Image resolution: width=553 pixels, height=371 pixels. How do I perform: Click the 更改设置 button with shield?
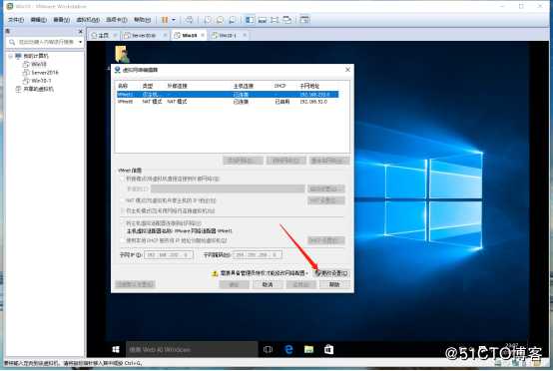click(x=330, y=273)
